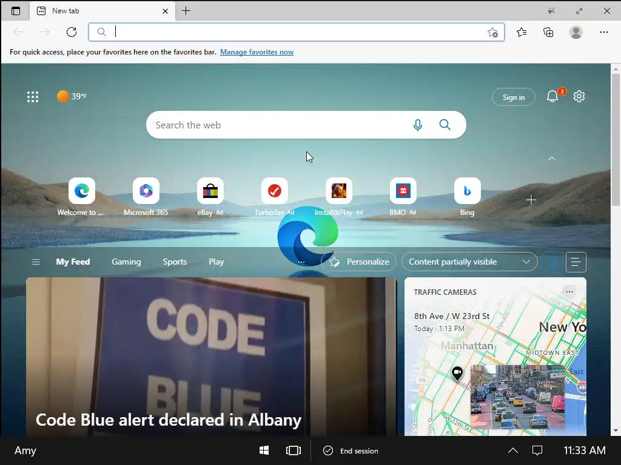The image size is (621, 465).
Task: Open the Windows Start button
Action: coord(264,450)
